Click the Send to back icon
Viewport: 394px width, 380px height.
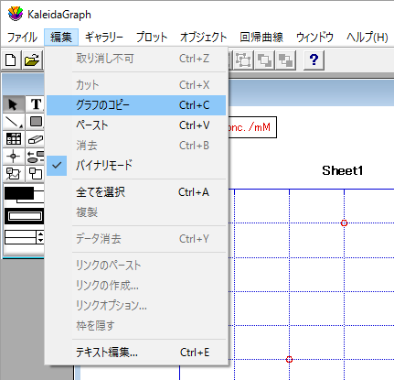(285, 60)
